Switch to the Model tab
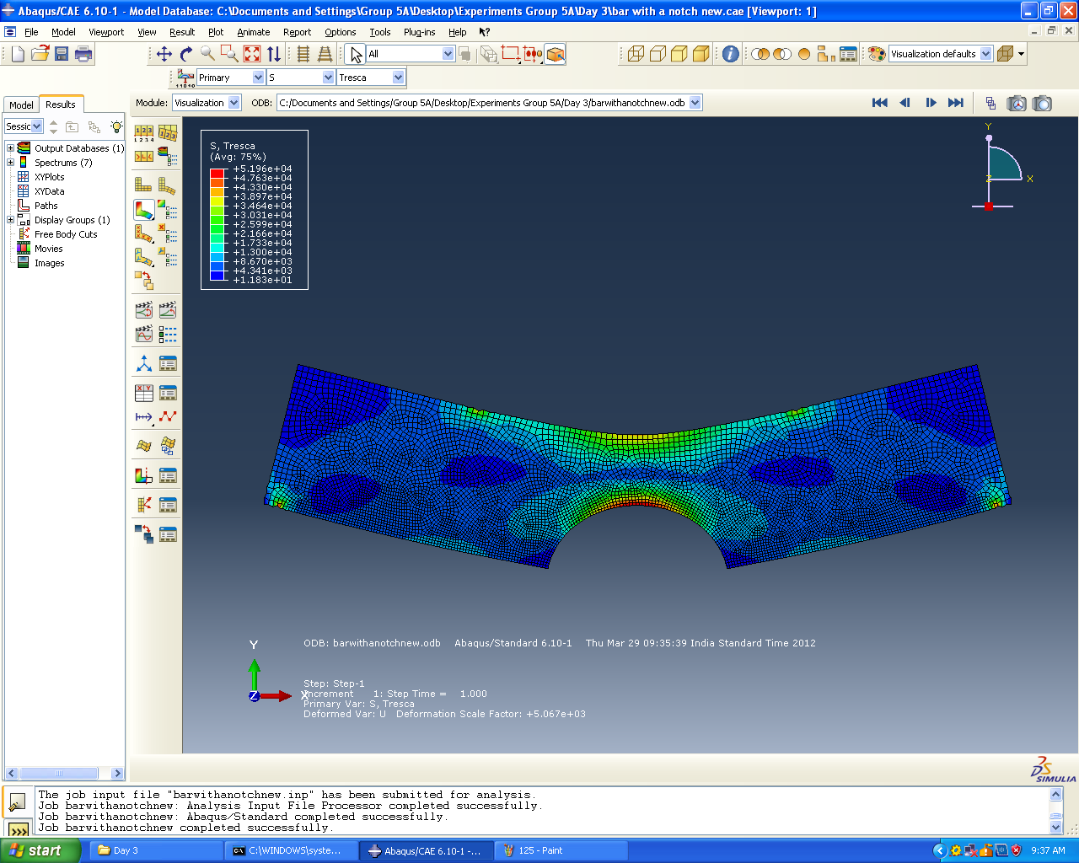The height and width of the screenshot is (863, 1079). tap(21, 105)
